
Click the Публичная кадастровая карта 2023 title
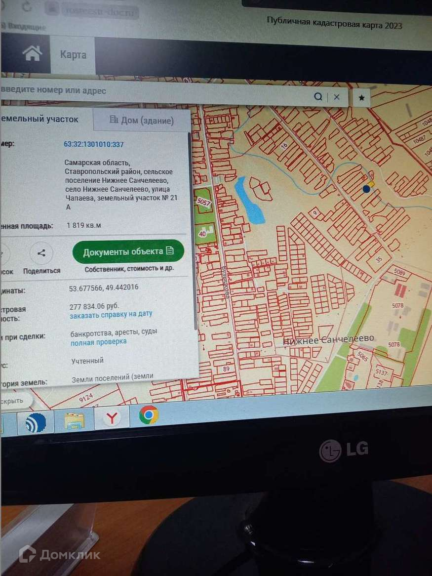pos(334,23)
